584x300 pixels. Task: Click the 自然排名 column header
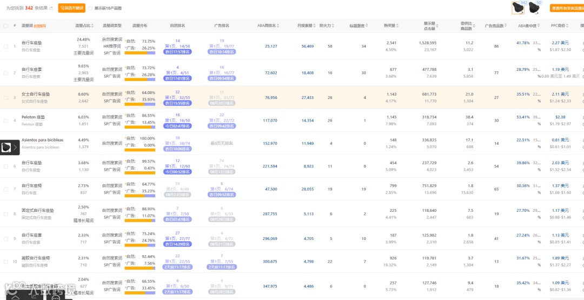pos(177,26)
